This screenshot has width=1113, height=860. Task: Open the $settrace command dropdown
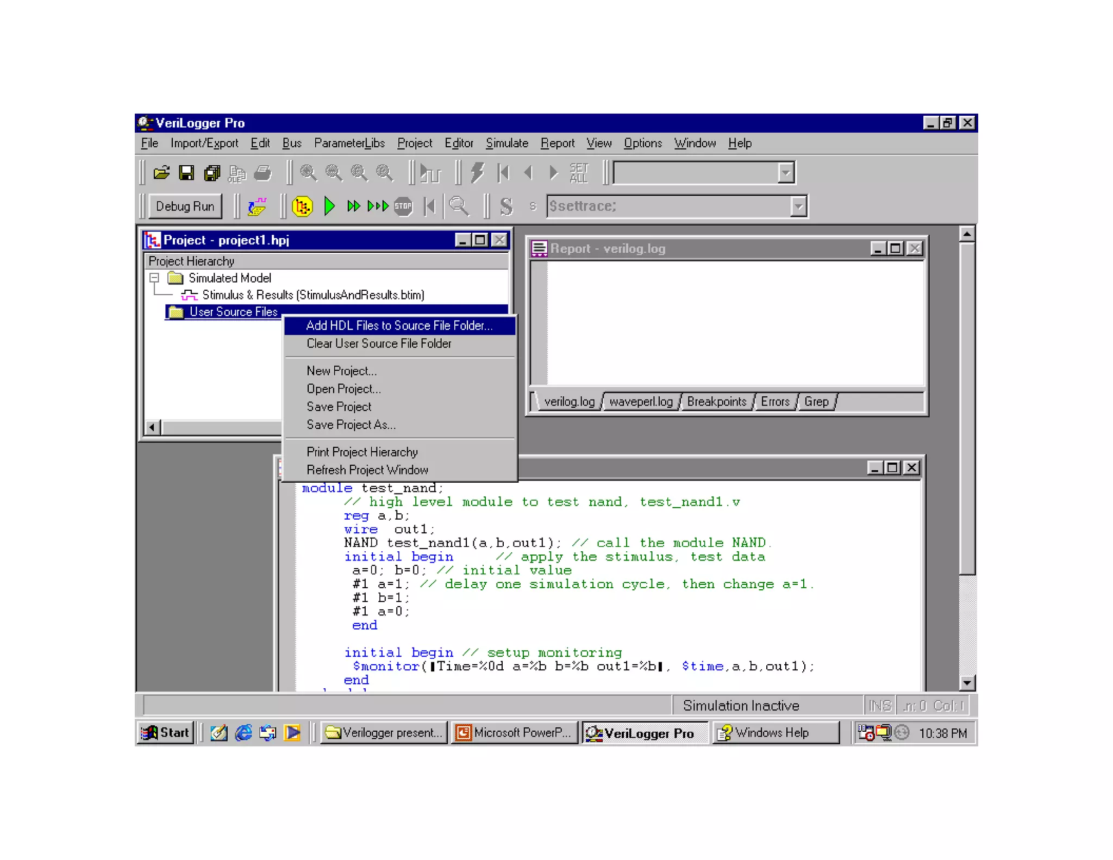coord(798,206)
